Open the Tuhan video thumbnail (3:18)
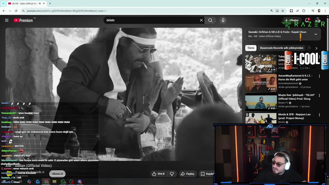 click(x=261, y=63)
